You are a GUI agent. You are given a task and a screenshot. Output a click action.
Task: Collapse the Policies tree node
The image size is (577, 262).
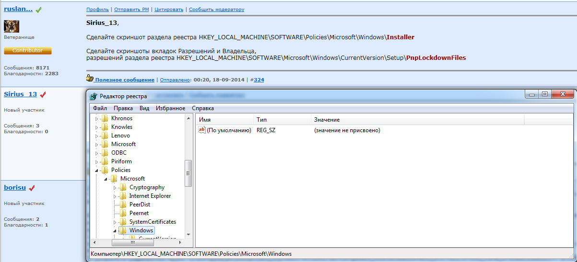coord(96,171)
